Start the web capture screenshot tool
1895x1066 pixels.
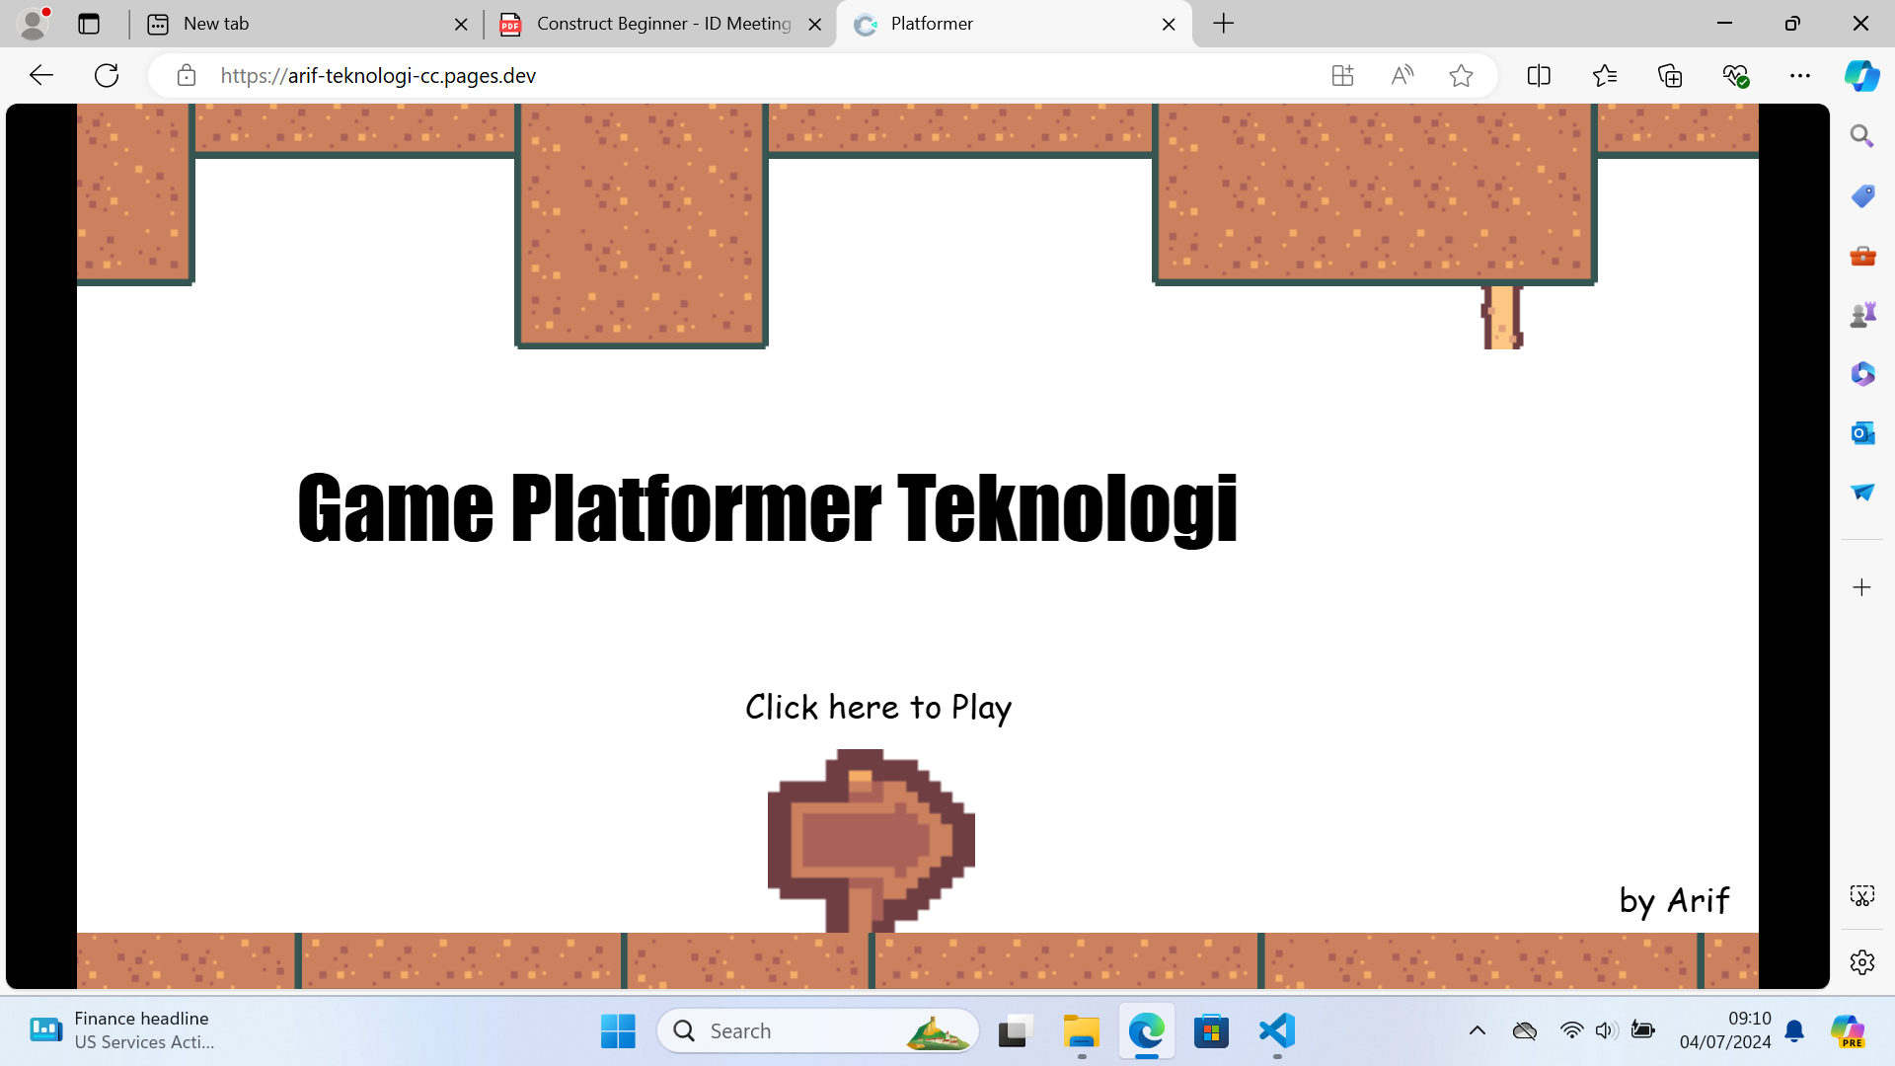[1862, 895]
